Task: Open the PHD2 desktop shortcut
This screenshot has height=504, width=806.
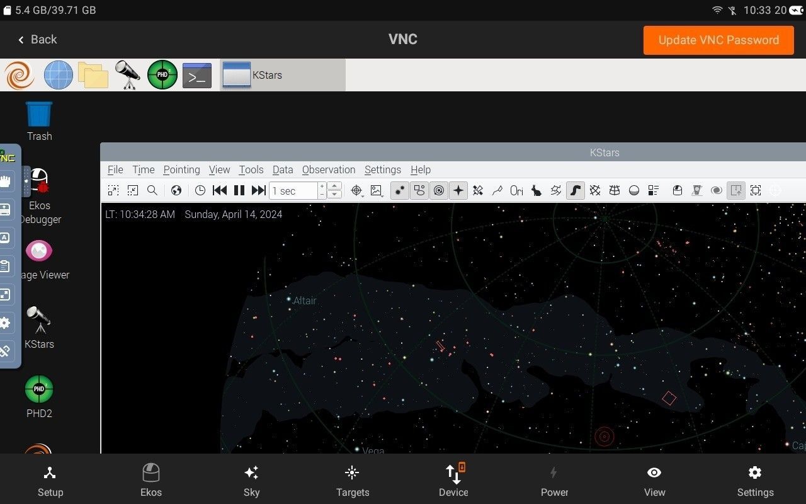Action: [39, 398]
